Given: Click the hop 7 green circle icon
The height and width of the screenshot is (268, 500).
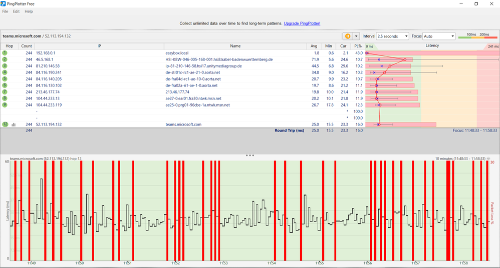Looking at the screenshot, I should tap(5, 91).
